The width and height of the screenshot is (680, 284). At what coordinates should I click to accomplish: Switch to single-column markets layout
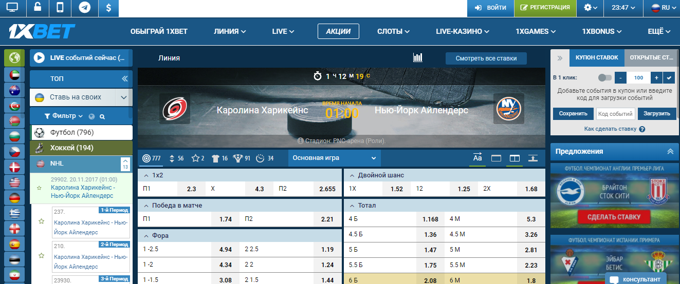pyautogui.click(x=496, y=158)
